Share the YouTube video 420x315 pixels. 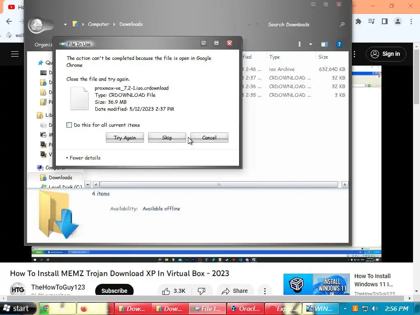pyautogui.click(x=235, y=291)
